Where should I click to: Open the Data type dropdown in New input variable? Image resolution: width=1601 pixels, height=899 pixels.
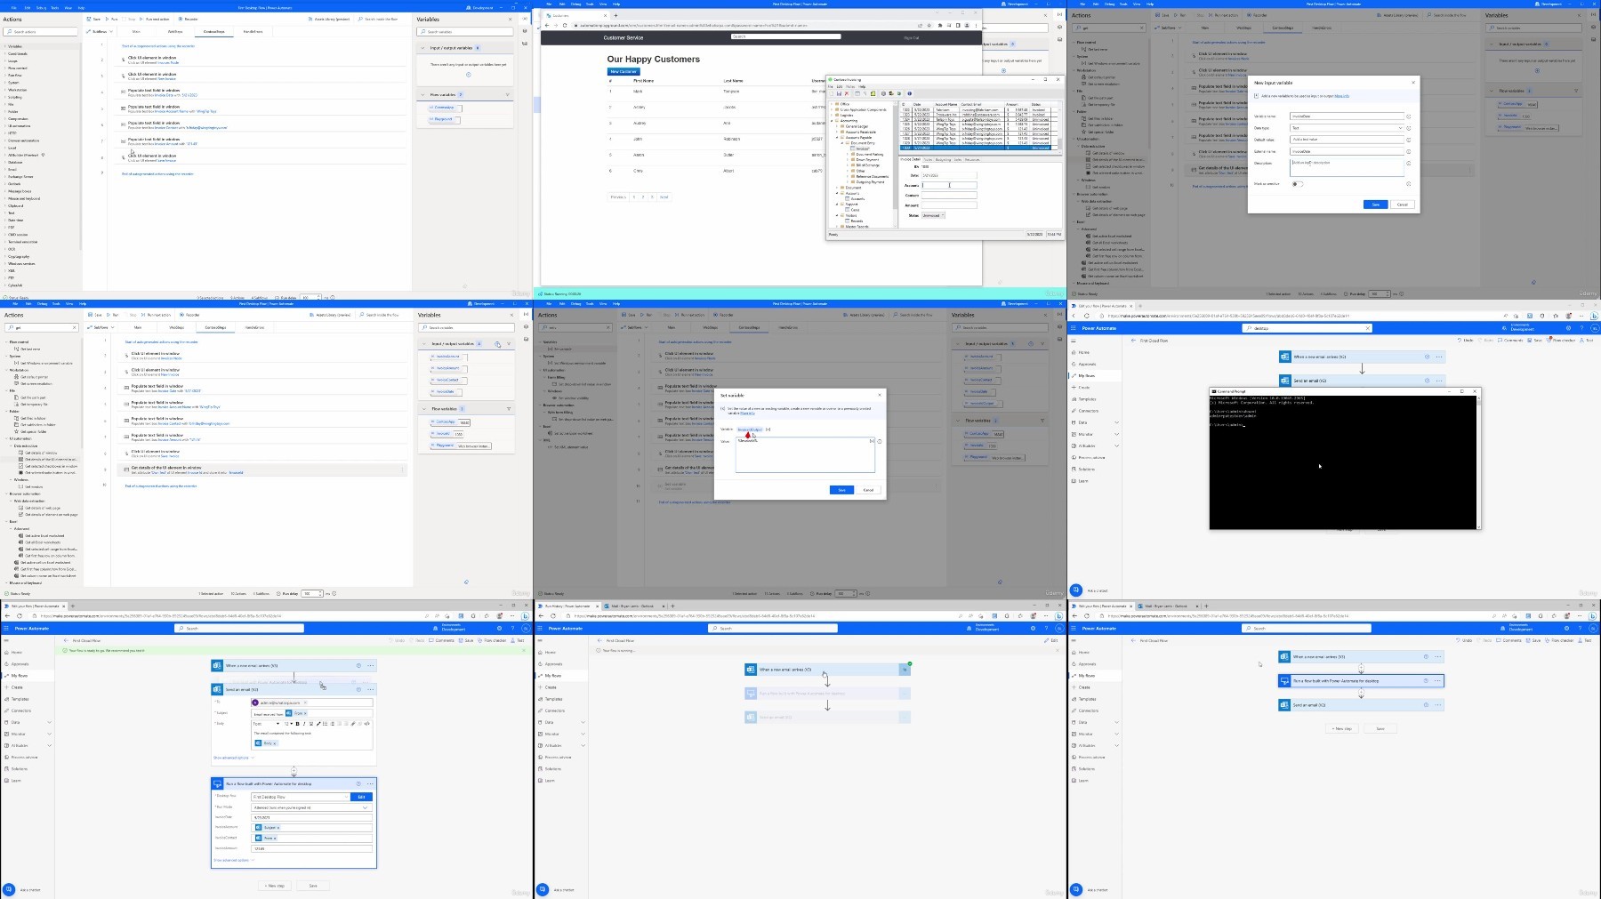coord(1347,128)
